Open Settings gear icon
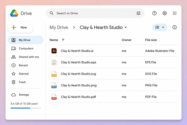Screen dimensions: 187x125 tap(165, 13)
